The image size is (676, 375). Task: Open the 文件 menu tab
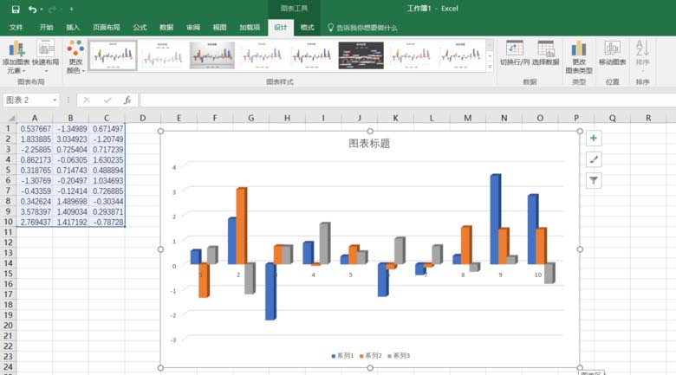click(16, 28)
